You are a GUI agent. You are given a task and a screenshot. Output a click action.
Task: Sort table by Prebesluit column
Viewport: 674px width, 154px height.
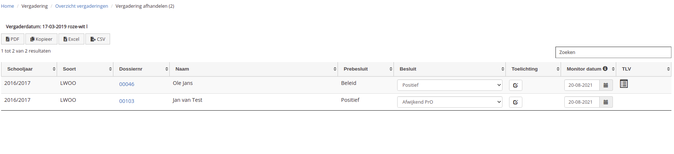tap(366, 69)
